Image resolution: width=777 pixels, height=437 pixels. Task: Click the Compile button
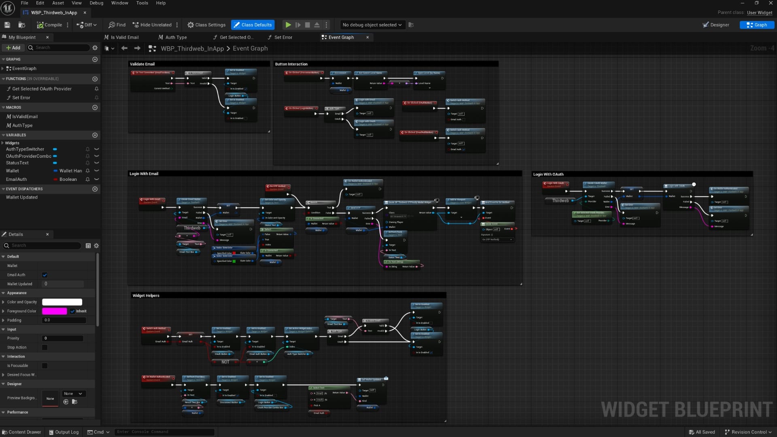pyautogui.click(x=50, y=25)
